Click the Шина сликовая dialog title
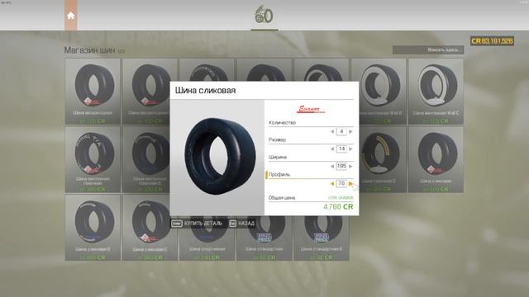The width and height of the screenshot is (529, 297). (205, 90)
